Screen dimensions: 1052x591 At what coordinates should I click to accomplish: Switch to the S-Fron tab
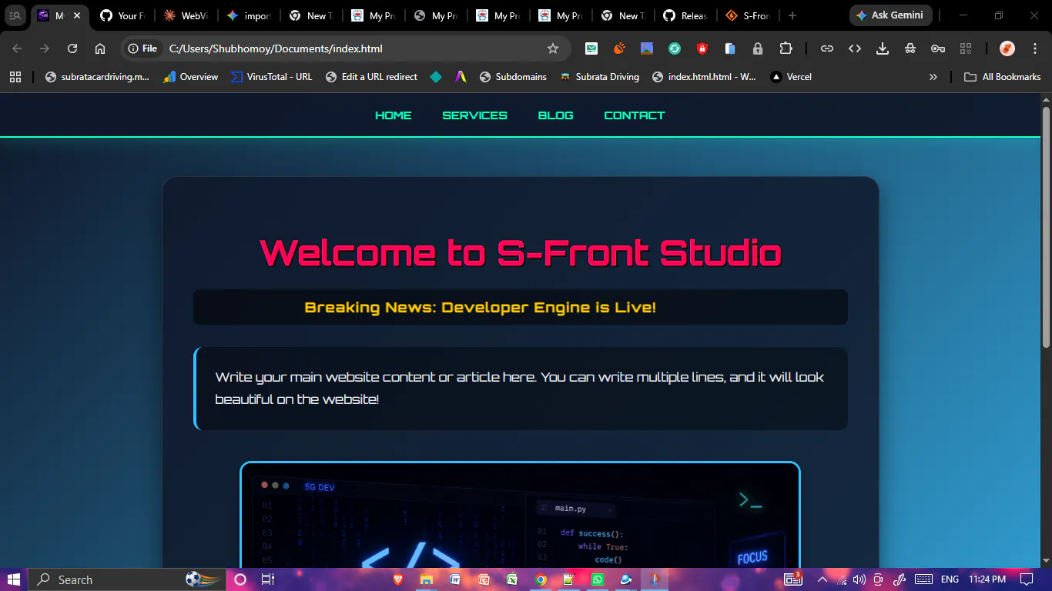pos(748,15)
